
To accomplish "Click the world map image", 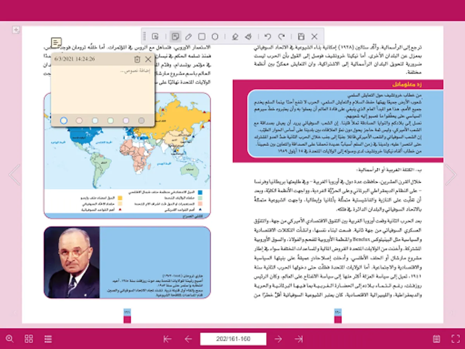I will (x=127, y=155).
